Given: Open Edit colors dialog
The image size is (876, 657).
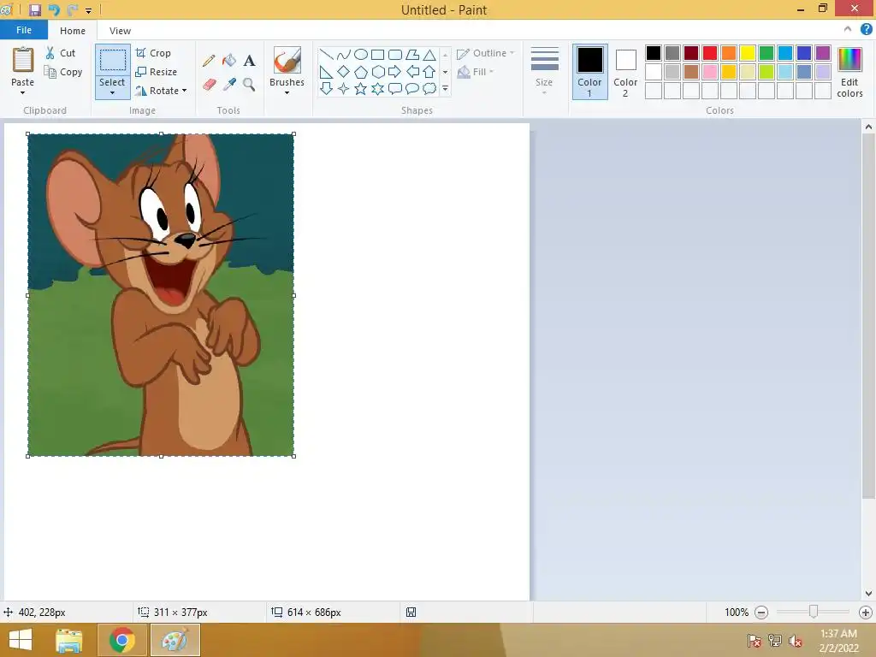Looking at the screenshot, I should (849, 72).
